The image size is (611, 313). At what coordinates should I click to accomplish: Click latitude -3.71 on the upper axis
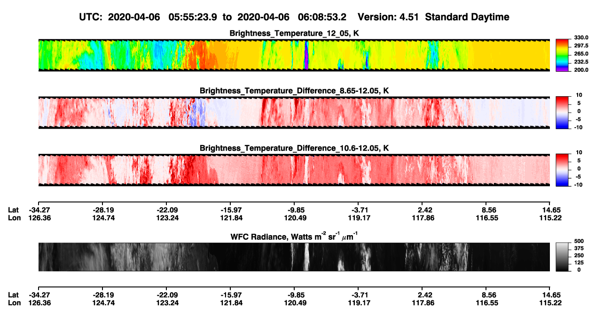360,210
